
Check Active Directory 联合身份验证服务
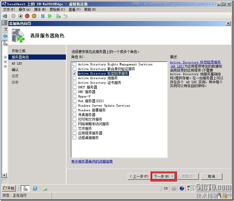click(x=74, y=69)
